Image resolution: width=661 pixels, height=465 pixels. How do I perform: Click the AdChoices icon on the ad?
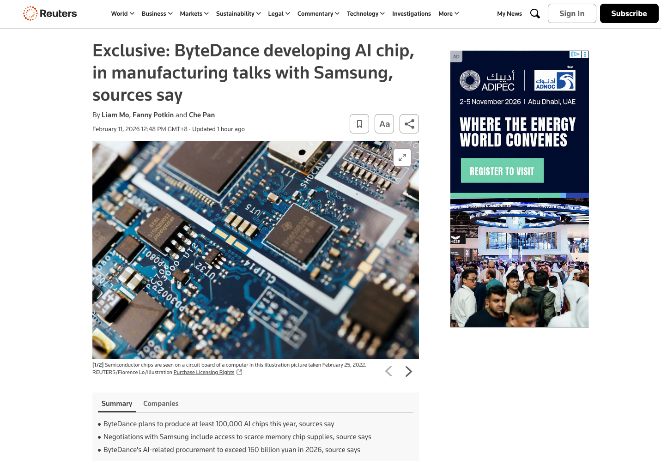(x=575, y=54)
